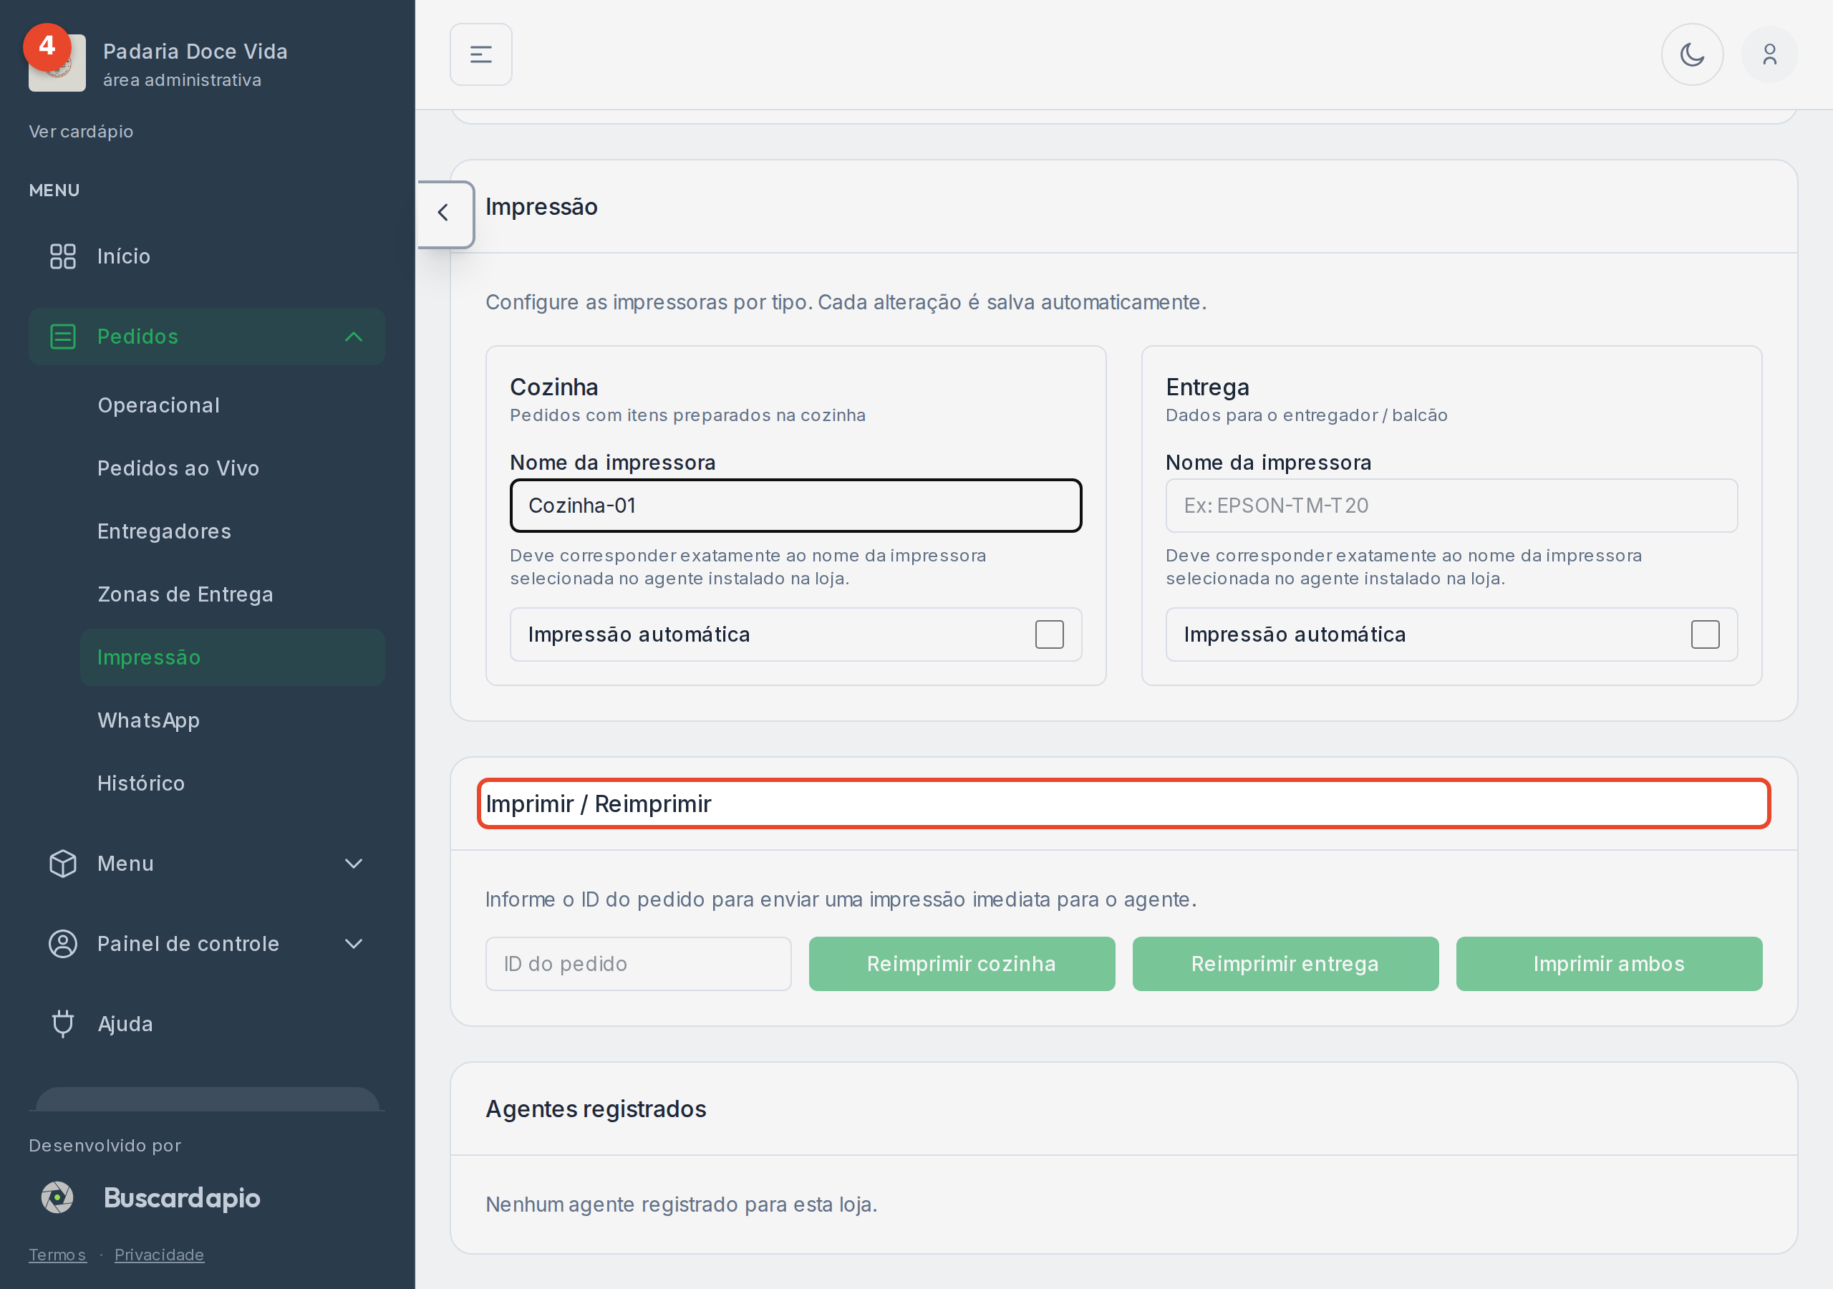Click the Ajuda plug icon
Image resolution: width=1833 pixels, height=1289 pixels.
(x=63, y=1023)
